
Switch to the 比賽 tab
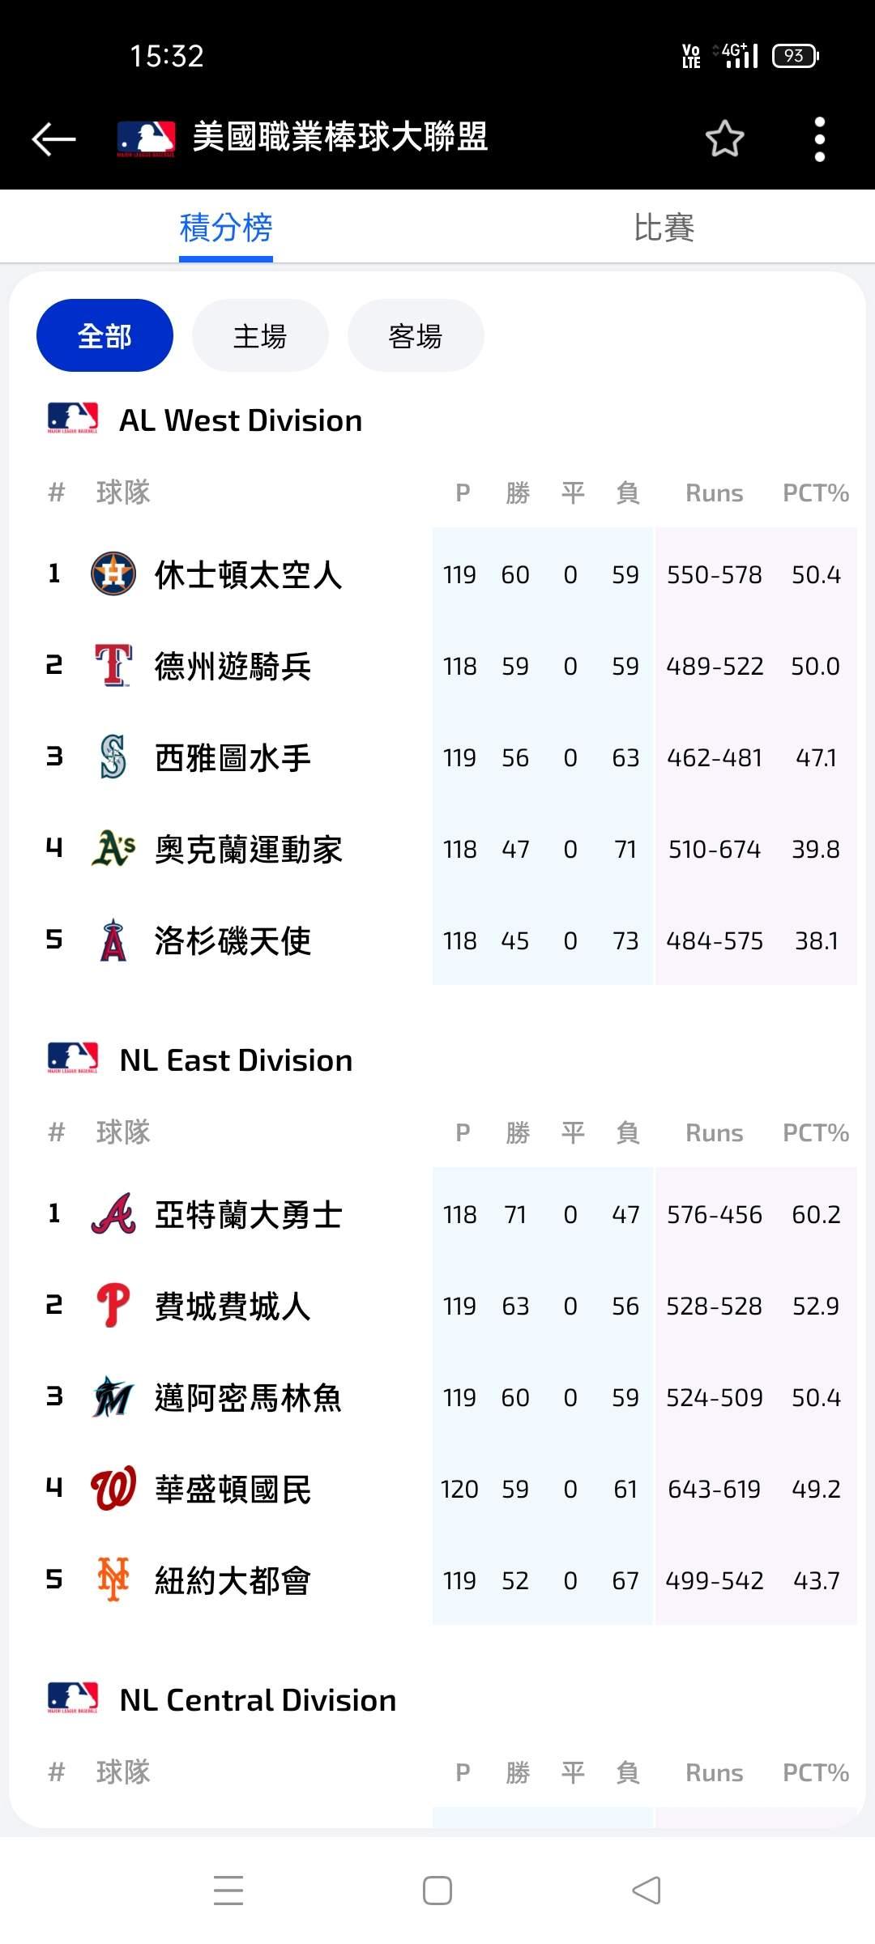tap(664, 228)
